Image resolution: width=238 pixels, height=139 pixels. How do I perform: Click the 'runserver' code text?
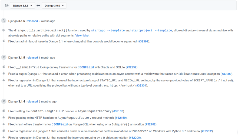(x=140, y=131)
